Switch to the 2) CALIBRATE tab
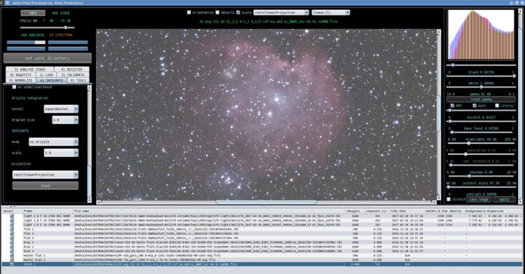The image size is (525, 274). coord(73,75)
